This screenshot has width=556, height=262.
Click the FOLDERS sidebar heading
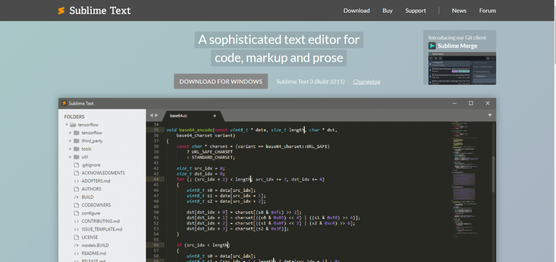click(x=74, y=116)
